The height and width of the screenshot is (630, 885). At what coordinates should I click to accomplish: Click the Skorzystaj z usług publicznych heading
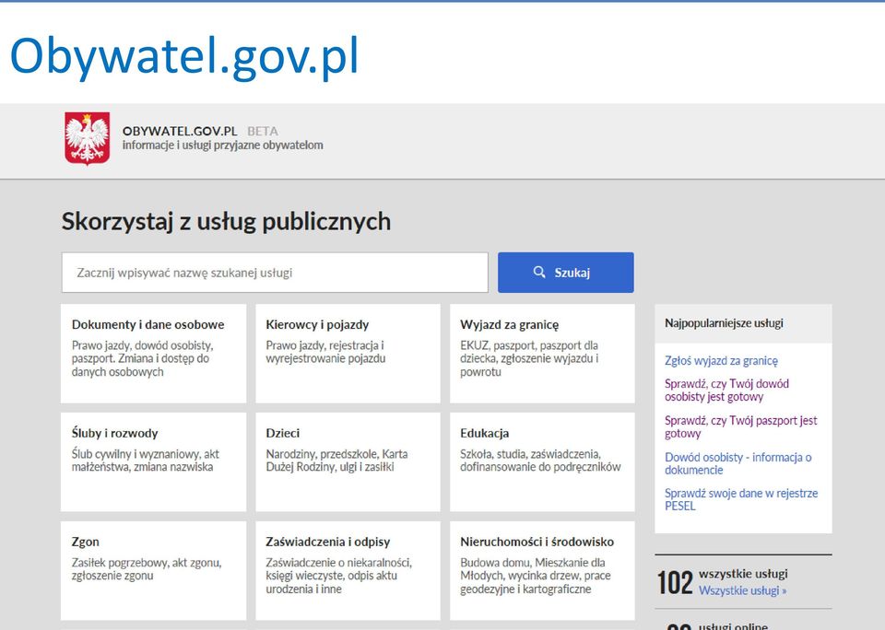click(226, 221)
